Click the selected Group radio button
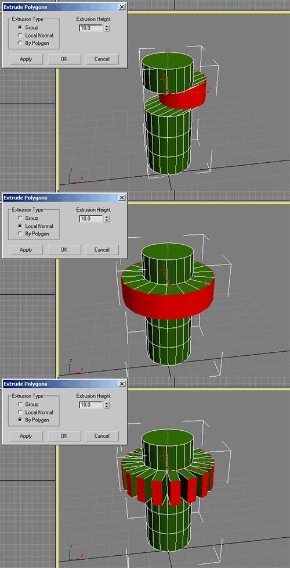Screen dimensions: 290x568 20,27
